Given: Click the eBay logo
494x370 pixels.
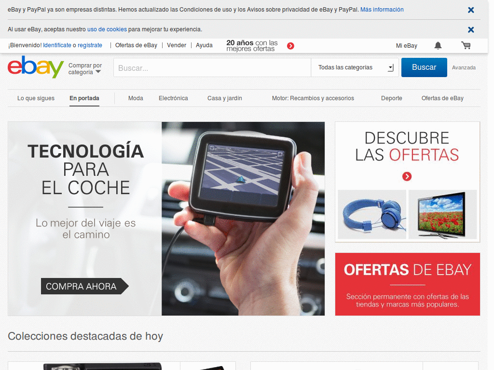Looking at the screenshot, I should (36, 66).
